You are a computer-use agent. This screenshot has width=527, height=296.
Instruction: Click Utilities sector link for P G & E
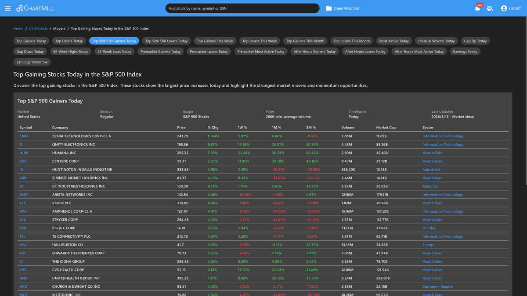(x=429, y=228)
